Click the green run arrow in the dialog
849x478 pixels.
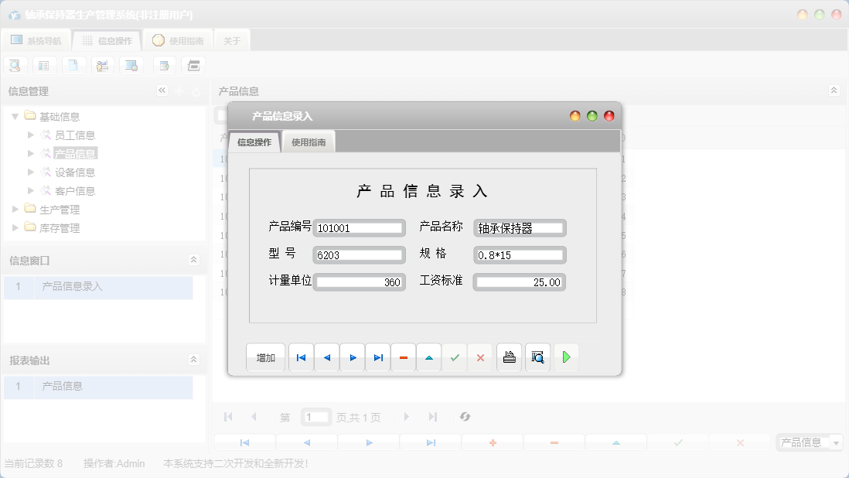click(567, 357)
